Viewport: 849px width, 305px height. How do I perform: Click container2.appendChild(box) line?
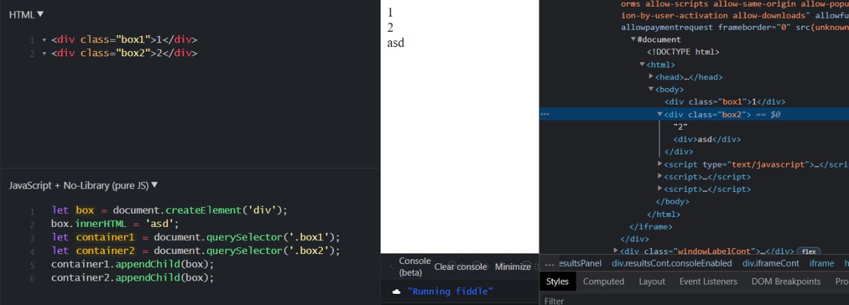click(133, 277)
